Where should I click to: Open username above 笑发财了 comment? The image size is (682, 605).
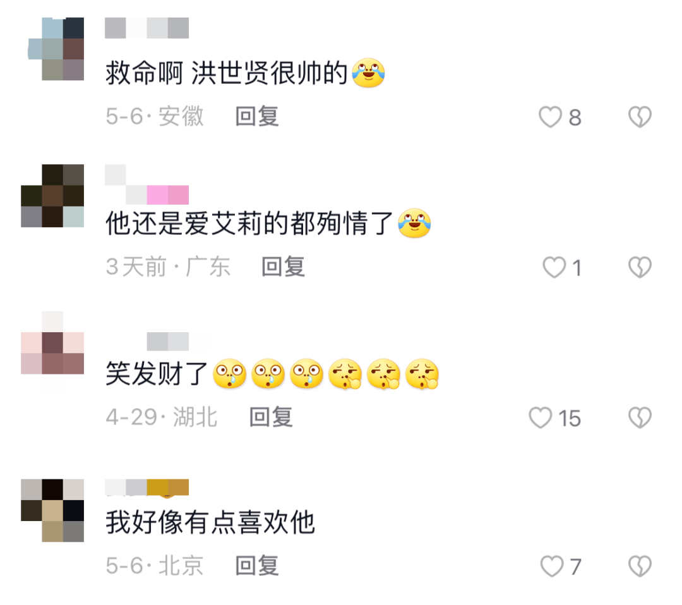[168, 342]
